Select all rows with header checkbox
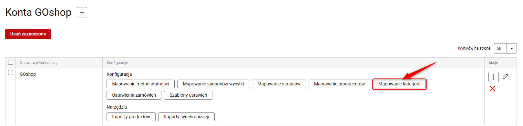 (11, 62)
